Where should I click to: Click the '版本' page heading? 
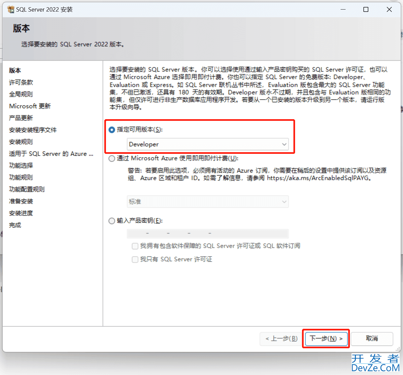click(x=21, y=28)
